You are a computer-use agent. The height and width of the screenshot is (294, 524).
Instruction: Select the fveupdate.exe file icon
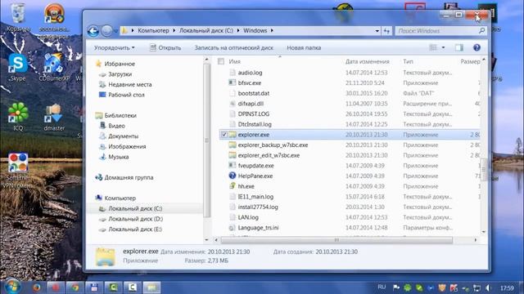tap(233, 165)
